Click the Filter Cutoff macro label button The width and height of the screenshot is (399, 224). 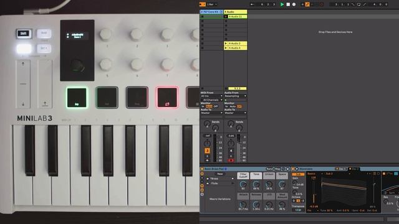tap(243, 175)
